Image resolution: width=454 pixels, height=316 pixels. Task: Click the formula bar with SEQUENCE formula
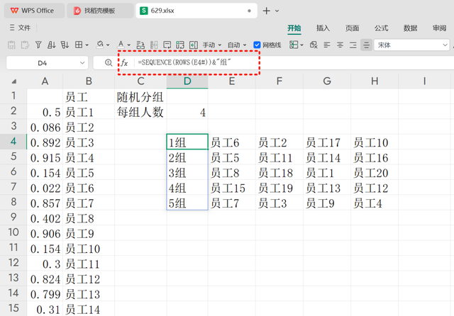292,63
